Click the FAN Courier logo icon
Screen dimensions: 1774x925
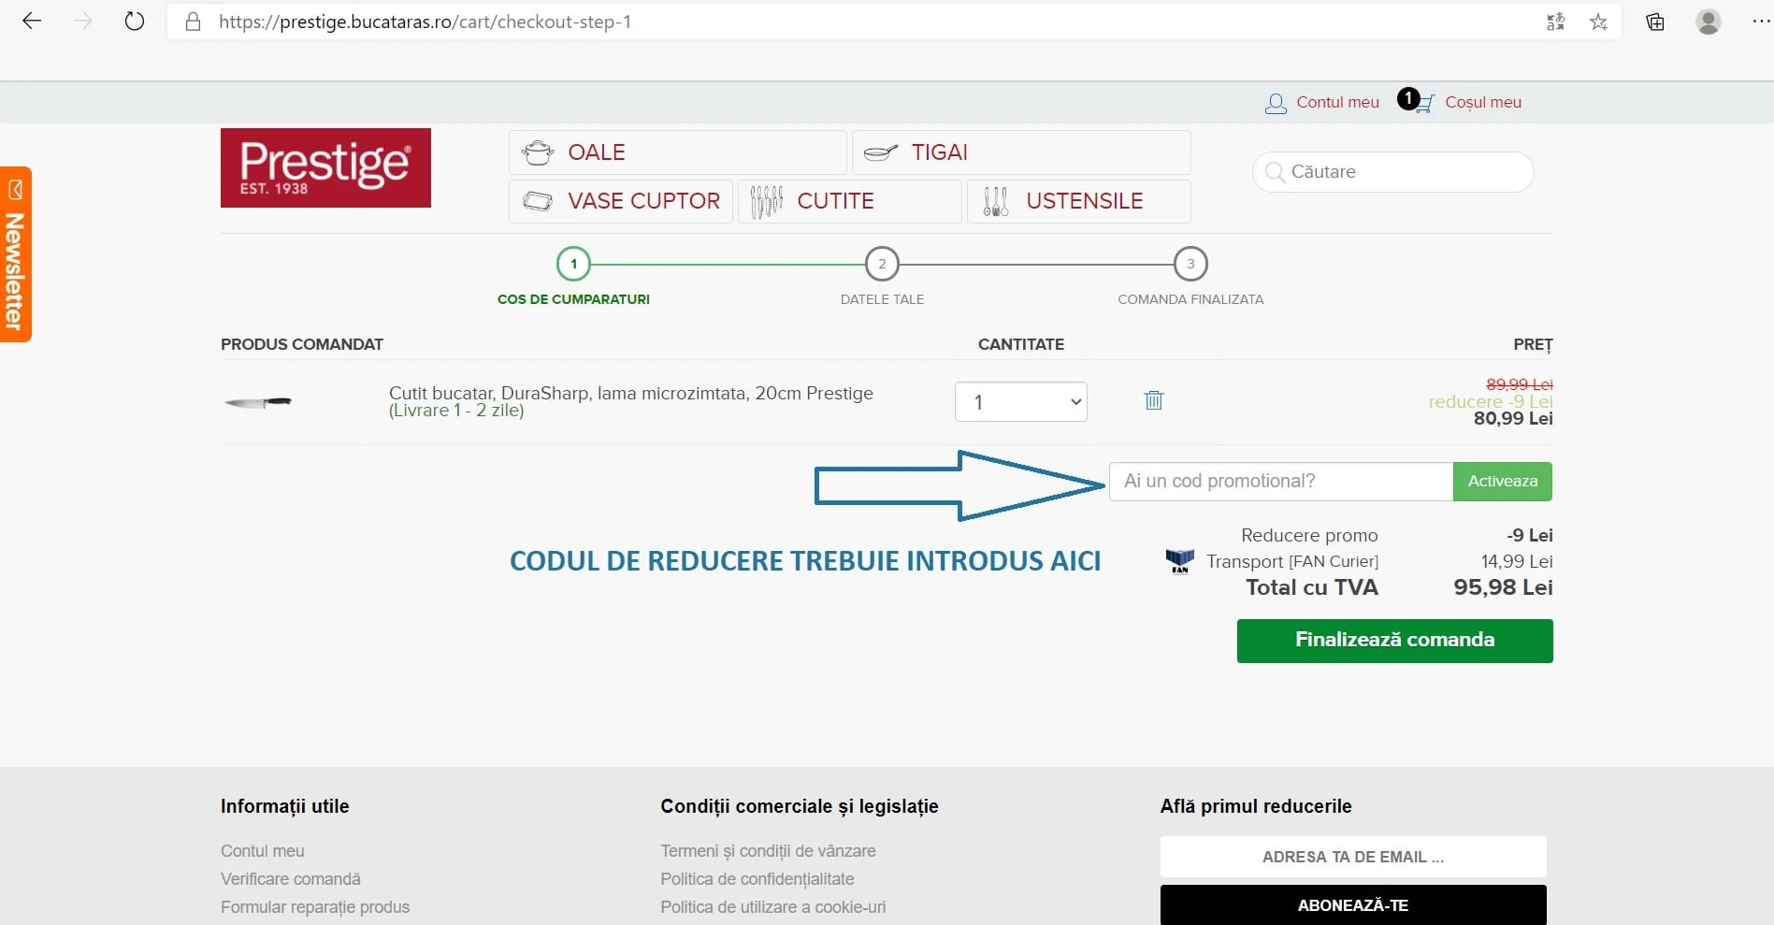point(1180,561)
